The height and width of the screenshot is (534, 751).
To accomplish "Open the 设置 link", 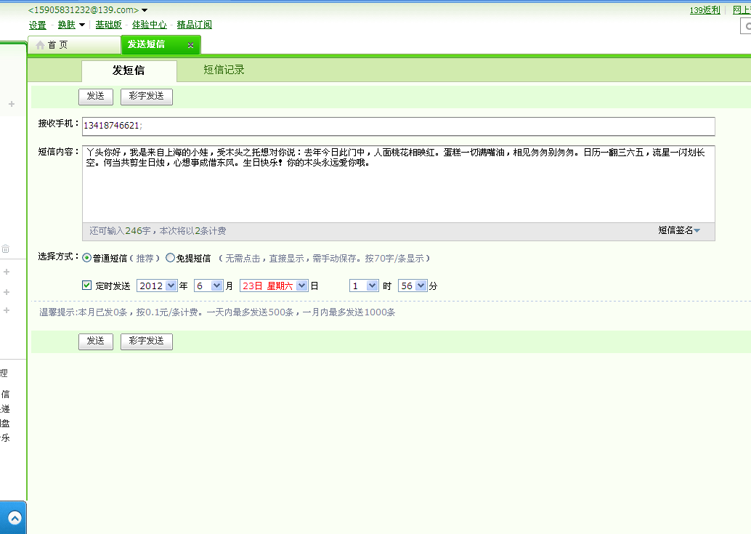I will pyautogui.click(x=37, y=25).
